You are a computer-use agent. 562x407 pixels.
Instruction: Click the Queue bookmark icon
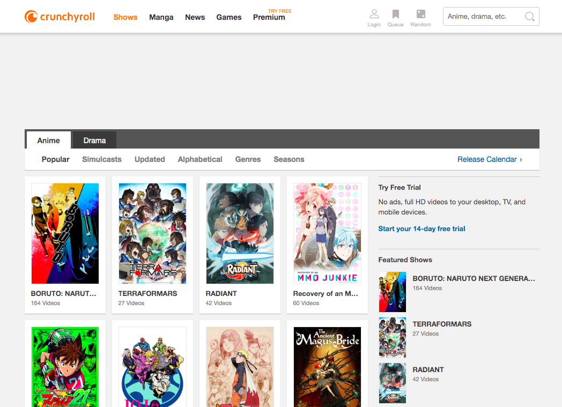tap(395, 14)
